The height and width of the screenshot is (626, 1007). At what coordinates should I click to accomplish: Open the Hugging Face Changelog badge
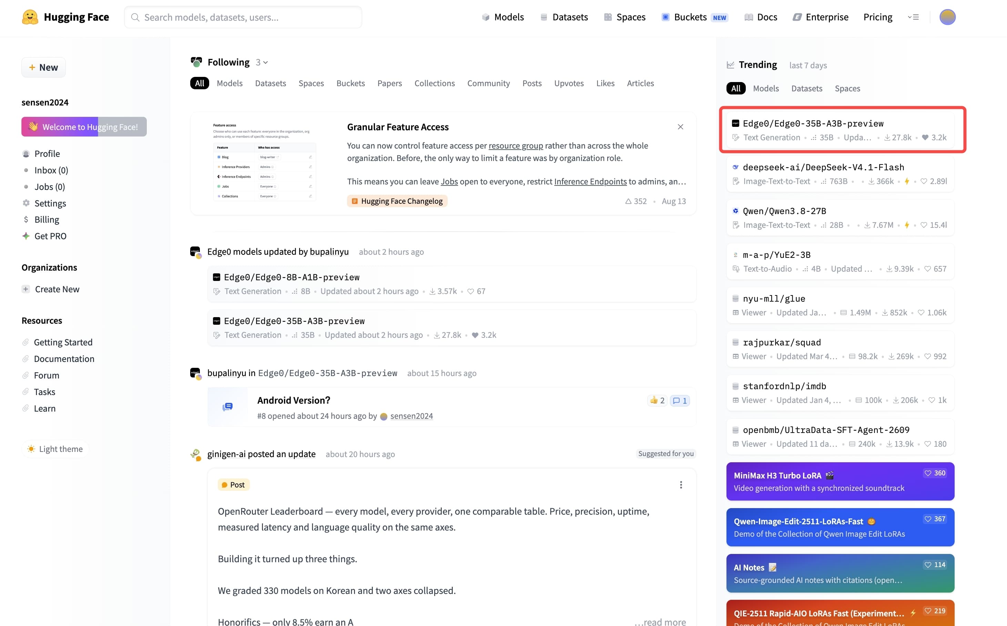[x=397, y=201]
